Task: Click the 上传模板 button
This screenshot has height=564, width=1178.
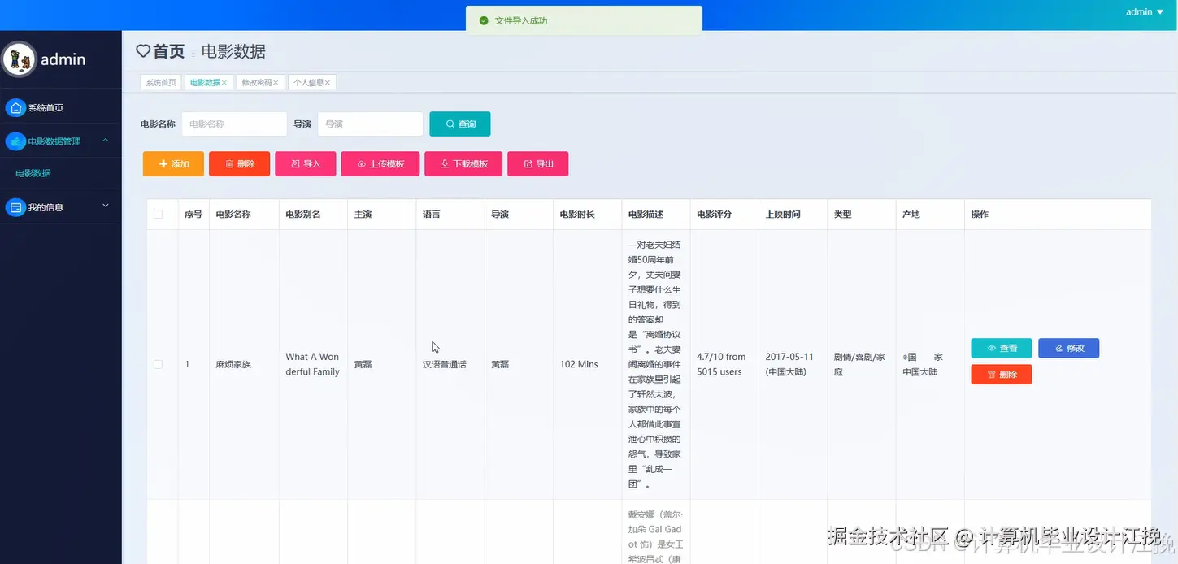Action: pos(380,163)
